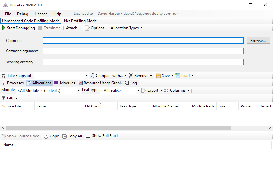Click the Resource Usage Graph chart icon

click(x=80, y=83)
